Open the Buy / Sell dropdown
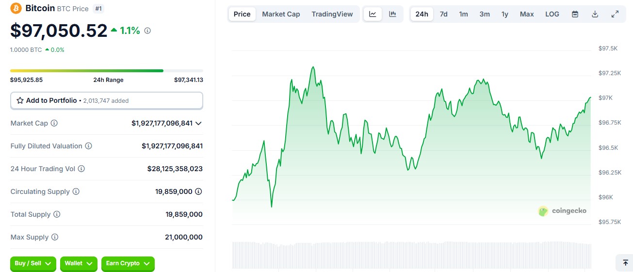 [33, 263]
